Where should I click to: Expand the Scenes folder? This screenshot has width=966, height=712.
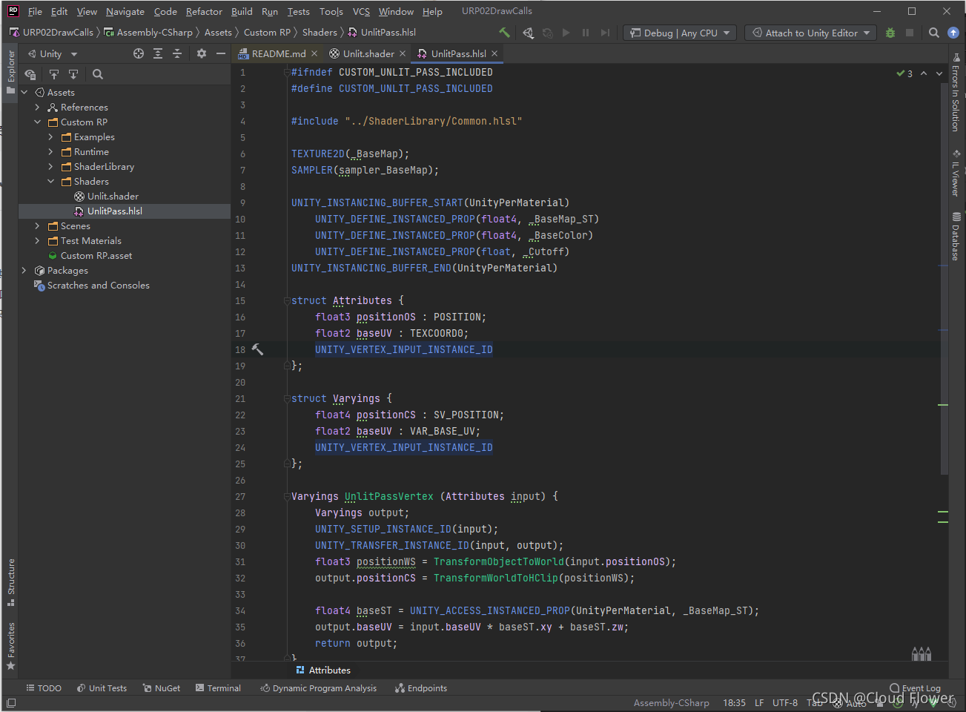36,225
